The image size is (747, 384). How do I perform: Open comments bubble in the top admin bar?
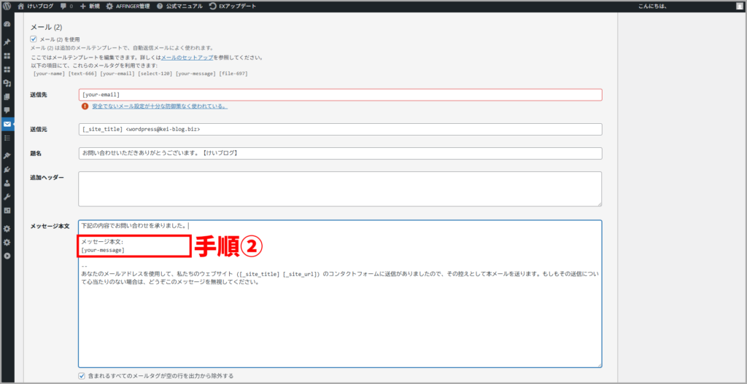pyautogui.click(x=66, y=6)
